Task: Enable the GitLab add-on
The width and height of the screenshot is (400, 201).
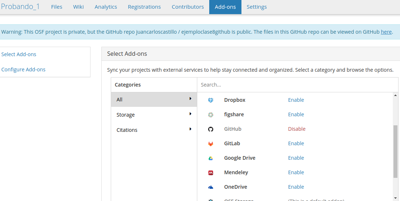Action: coord(296,143)
